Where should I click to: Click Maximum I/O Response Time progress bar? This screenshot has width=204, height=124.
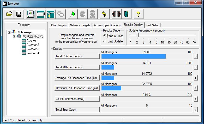(x=147, y=88)
